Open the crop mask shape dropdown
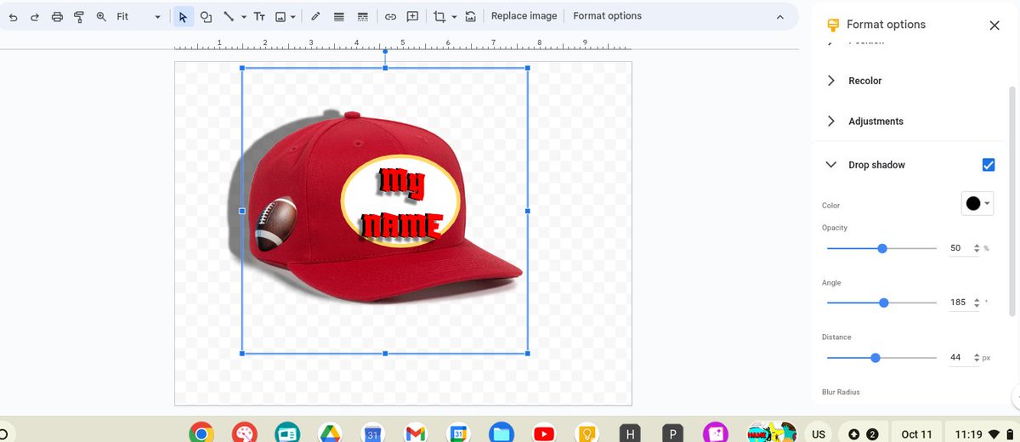 [x=454, y=17]
